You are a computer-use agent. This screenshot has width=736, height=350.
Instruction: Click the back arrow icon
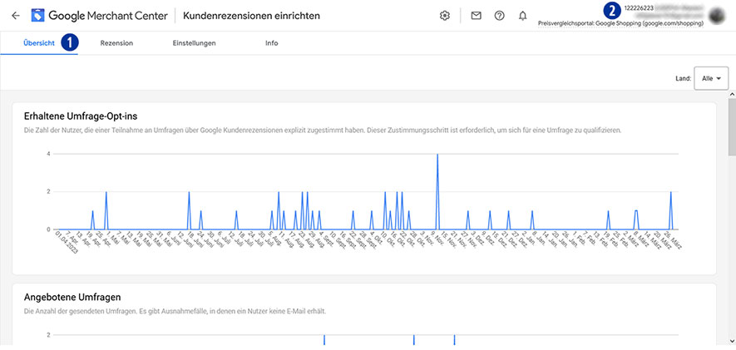click(15, 16)
